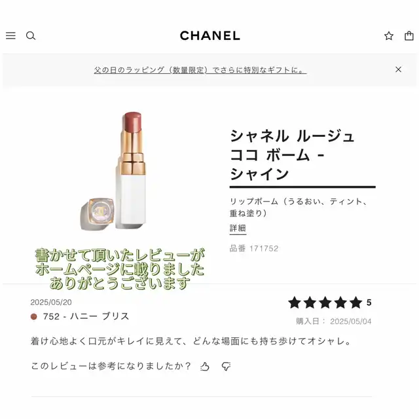The height and width of the screenshot is (419, 419).
Task: Click the 752 ハニー ブリス color dot
Action: coord(33,316)
